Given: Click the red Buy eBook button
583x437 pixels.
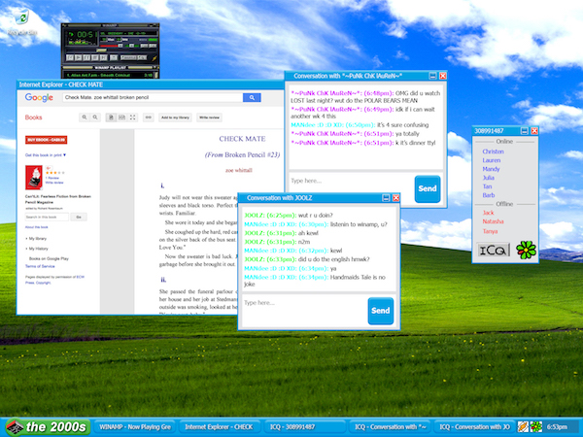Looking at the screenshot, I should [x=46, y=140].
